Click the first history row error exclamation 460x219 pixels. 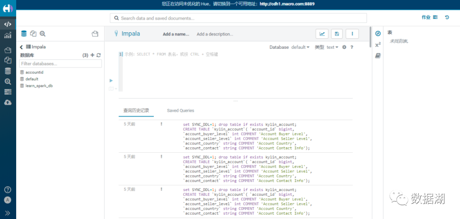tap(161, 124)
